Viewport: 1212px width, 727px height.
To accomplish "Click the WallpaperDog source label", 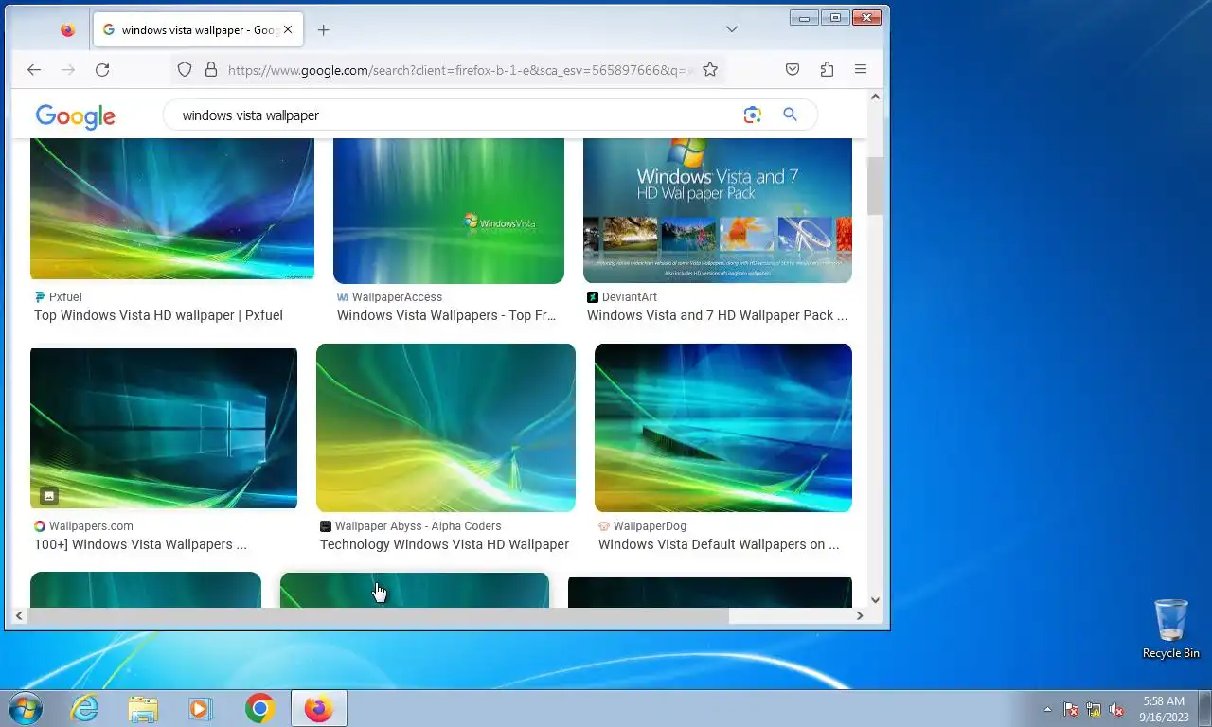I will coord(650,526).
